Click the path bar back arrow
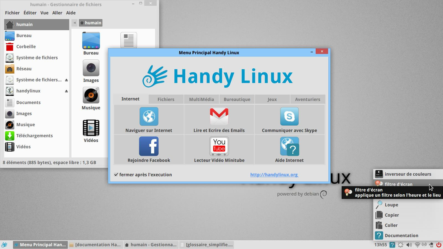Viewport: 443px width, 249px height. (x=74, y=23)
